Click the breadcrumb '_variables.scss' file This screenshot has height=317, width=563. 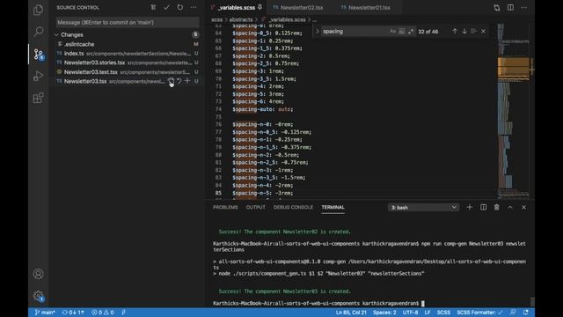click(x=287, y=19)
